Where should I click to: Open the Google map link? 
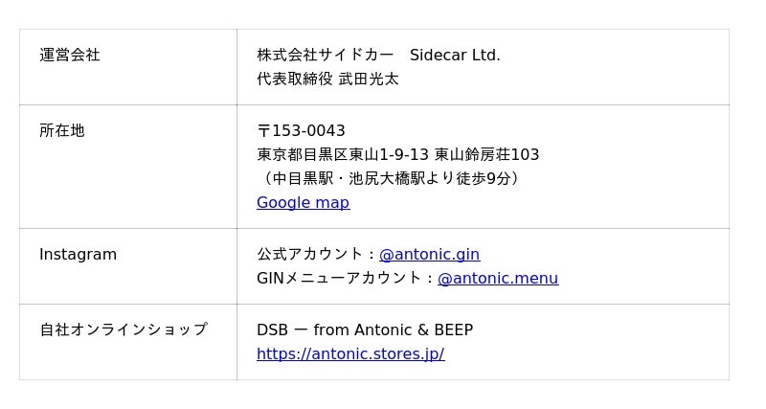[303, 203]
